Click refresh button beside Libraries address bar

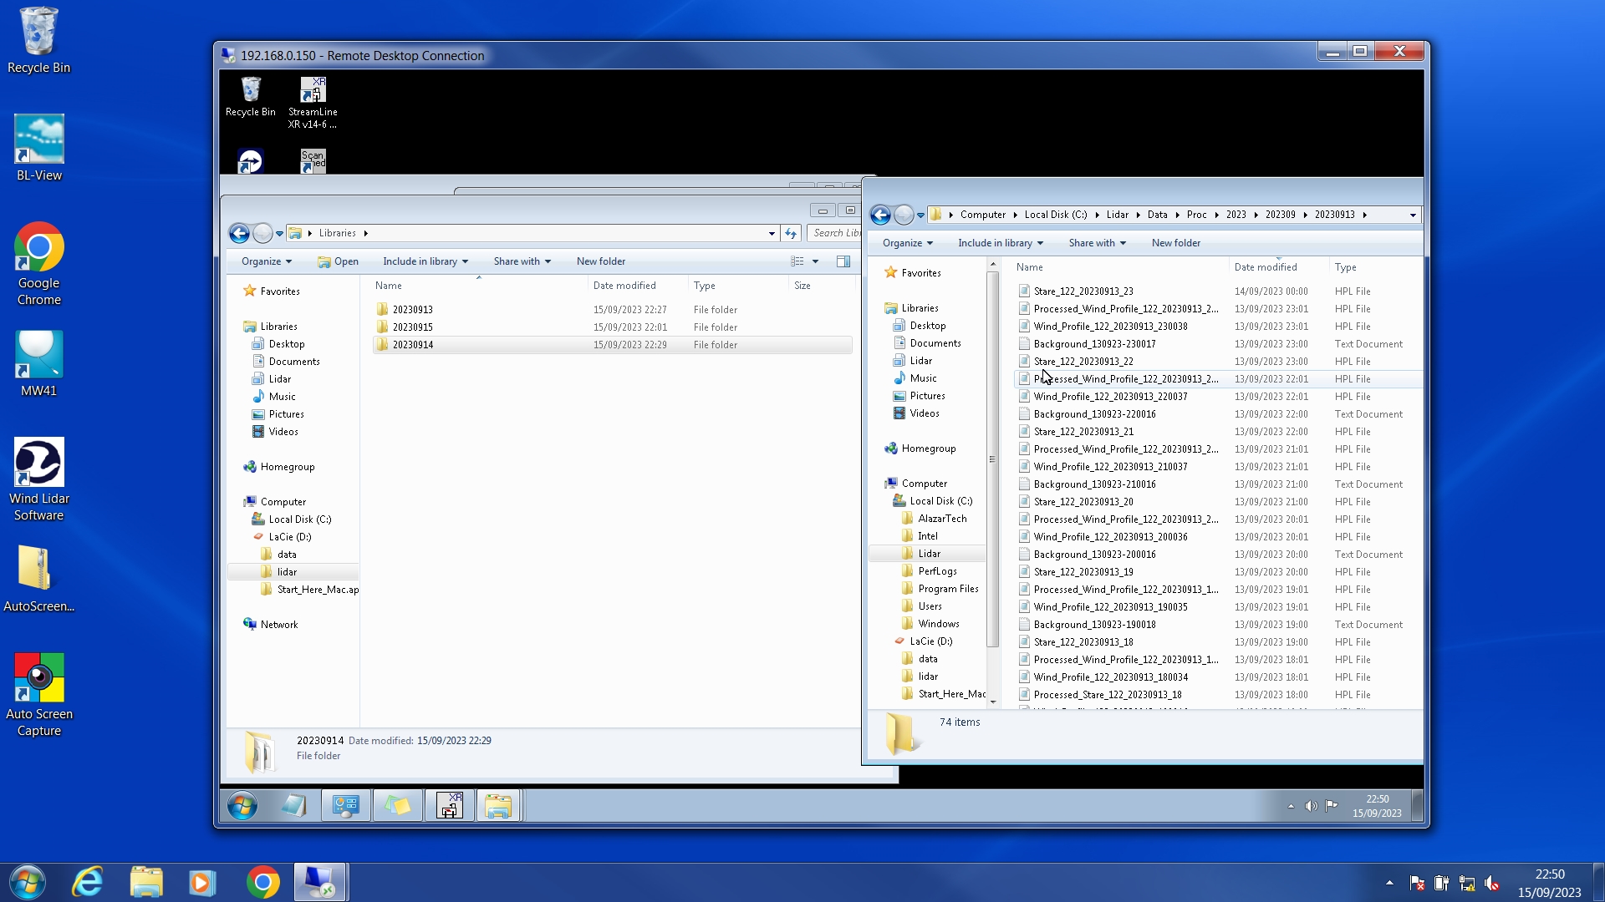[x=791, y=234]
